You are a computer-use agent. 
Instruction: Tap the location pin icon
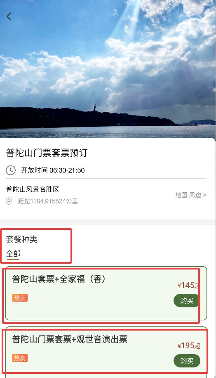point(9,201)
